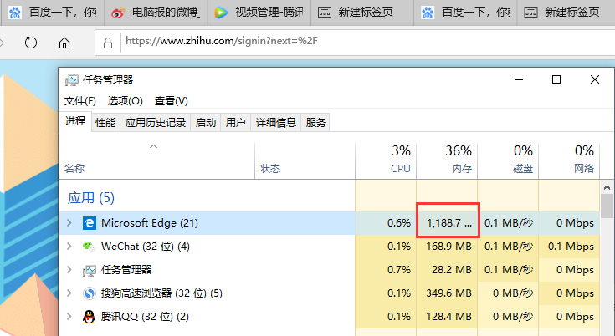Click the 搜狗高速浏览器 process icon
This screenshot has width=615, height=336.
[x=90, y=293]
